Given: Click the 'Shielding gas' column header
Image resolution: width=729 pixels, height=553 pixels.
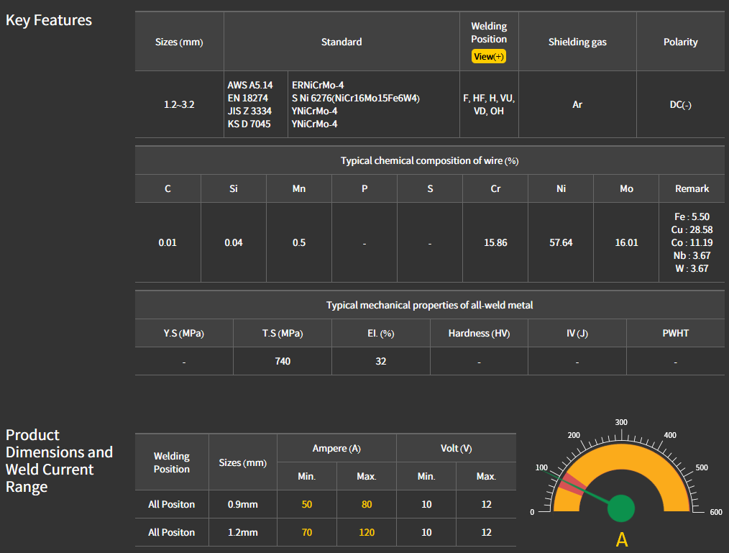Looking at the screenshot, I should tap(577, 42).
